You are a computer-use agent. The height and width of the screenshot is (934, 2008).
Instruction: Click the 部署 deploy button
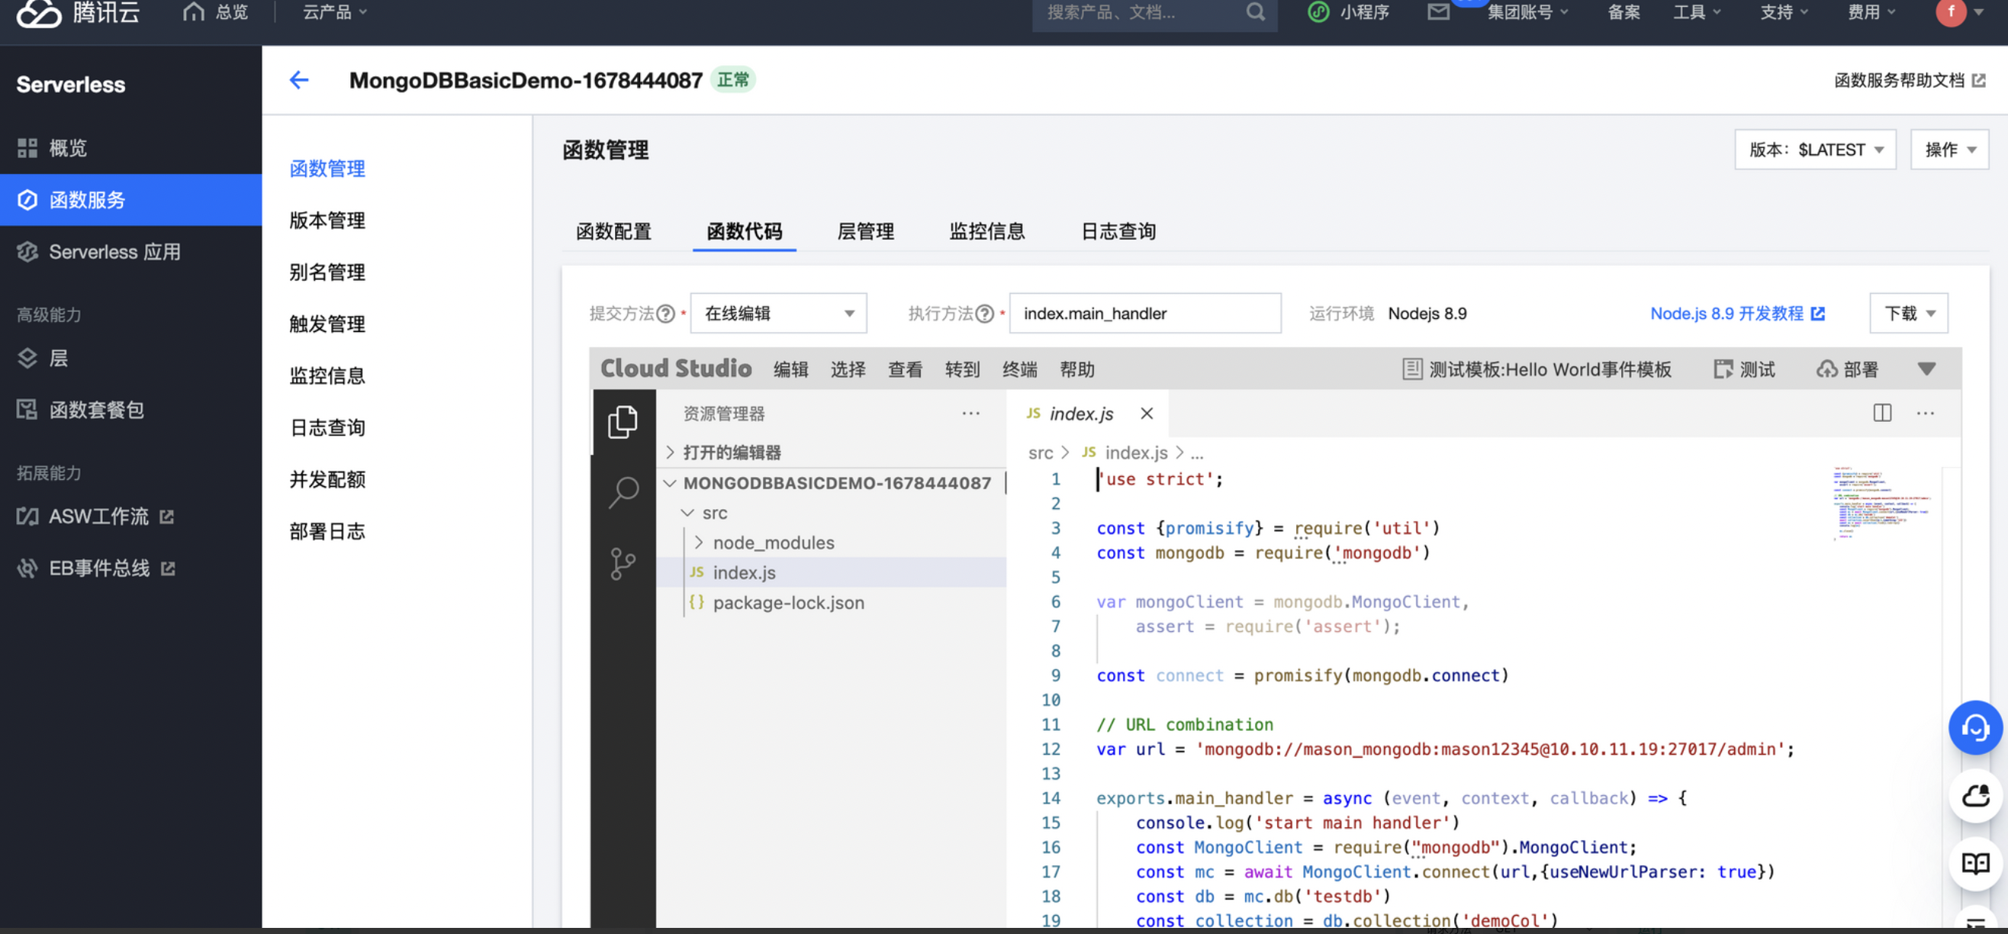1846,369
